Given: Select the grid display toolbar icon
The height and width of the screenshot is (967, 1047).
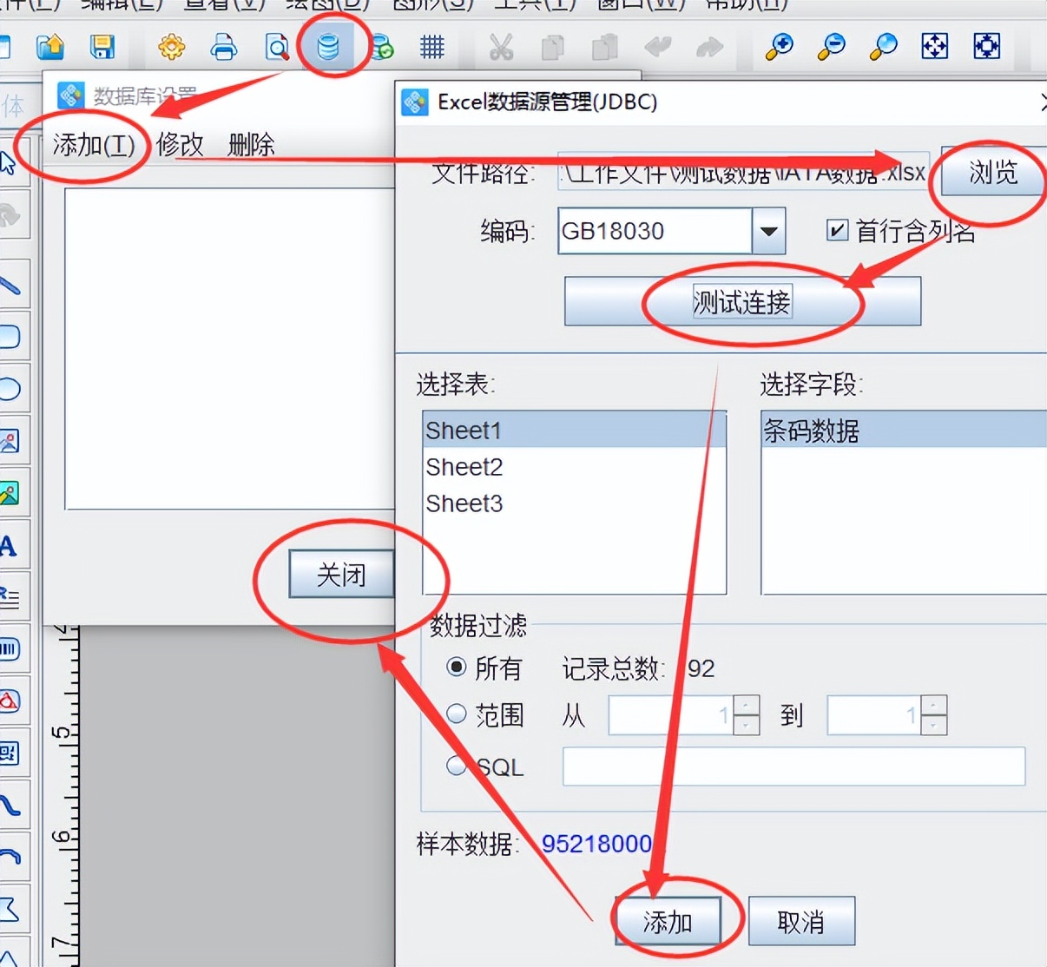Looking at the screenshot, I should [431, 47].
